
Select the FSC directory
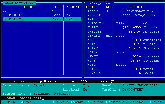90,40
